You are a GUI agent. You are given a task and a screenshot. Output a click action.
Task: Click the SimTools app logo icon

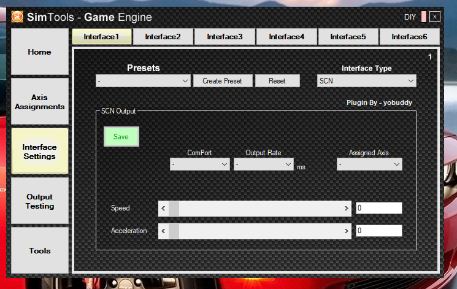(17, 17)
